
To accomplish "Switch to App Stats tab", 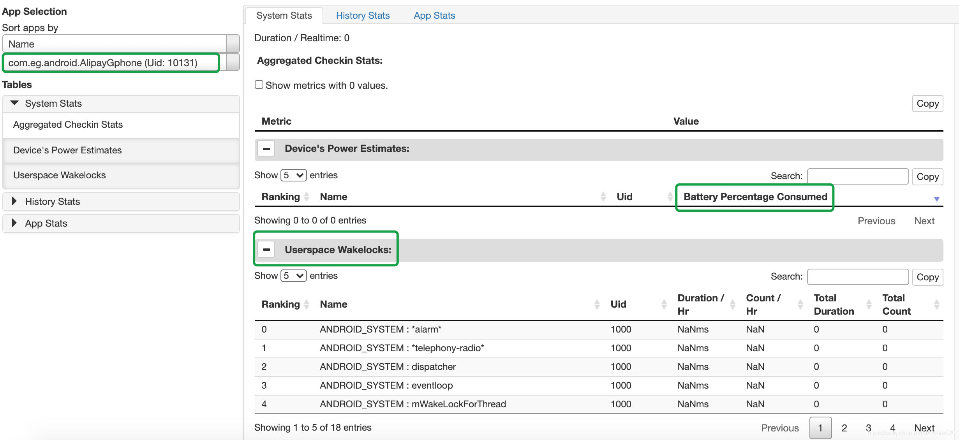I will tap(434, 16).
